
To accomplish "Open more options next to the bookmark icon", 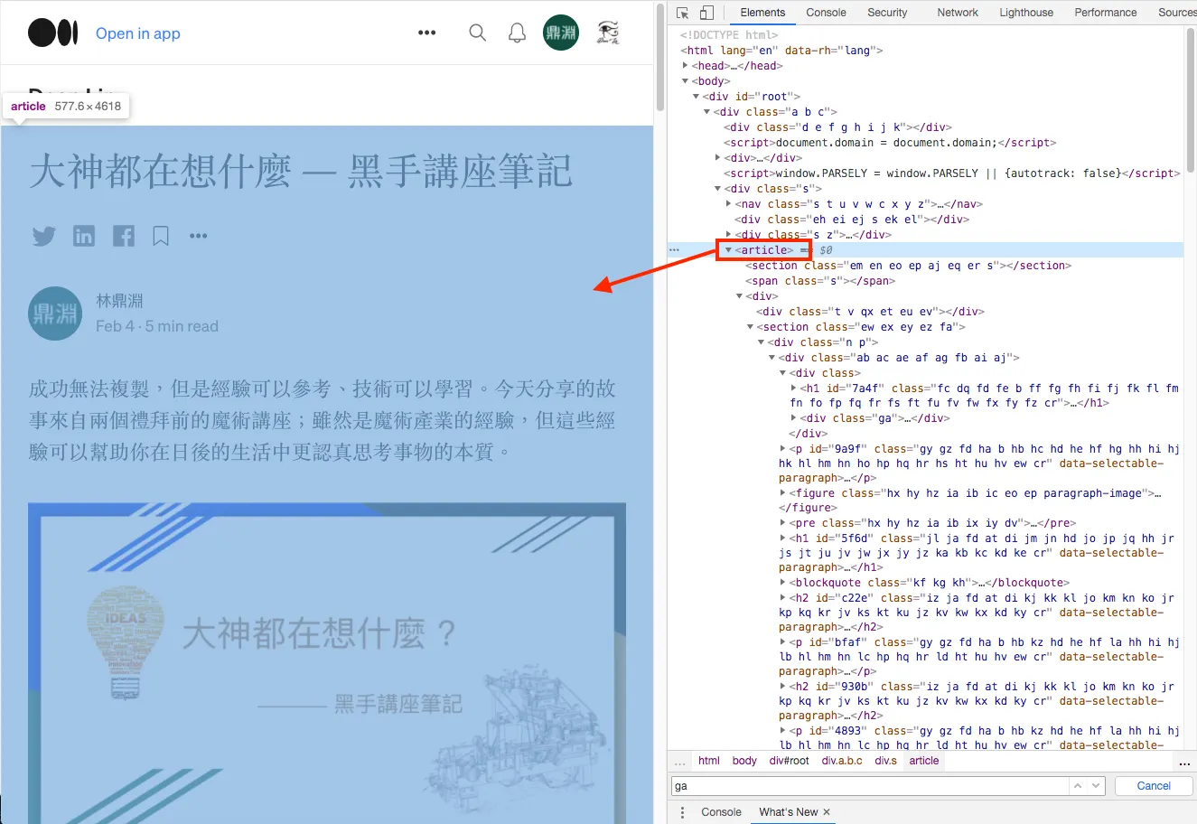I will [x=199, y=237].
